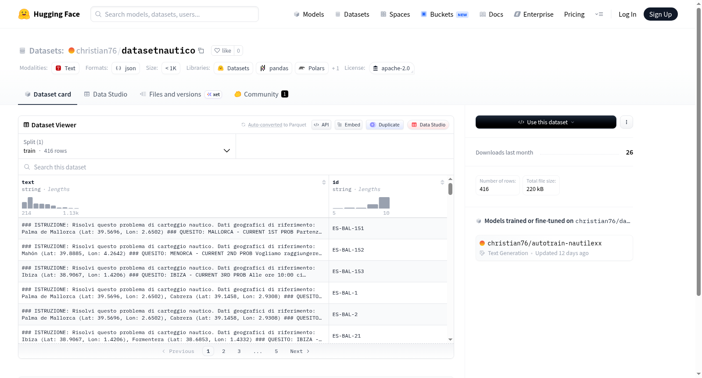702x378 pixels.
Task: Go to Datasets in top navigation
Action: (x=352, y=14)
